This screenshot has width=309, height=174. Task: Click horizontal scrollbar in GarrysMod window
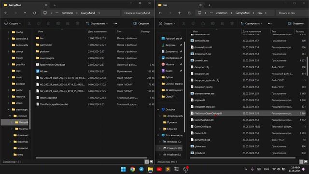91,158
